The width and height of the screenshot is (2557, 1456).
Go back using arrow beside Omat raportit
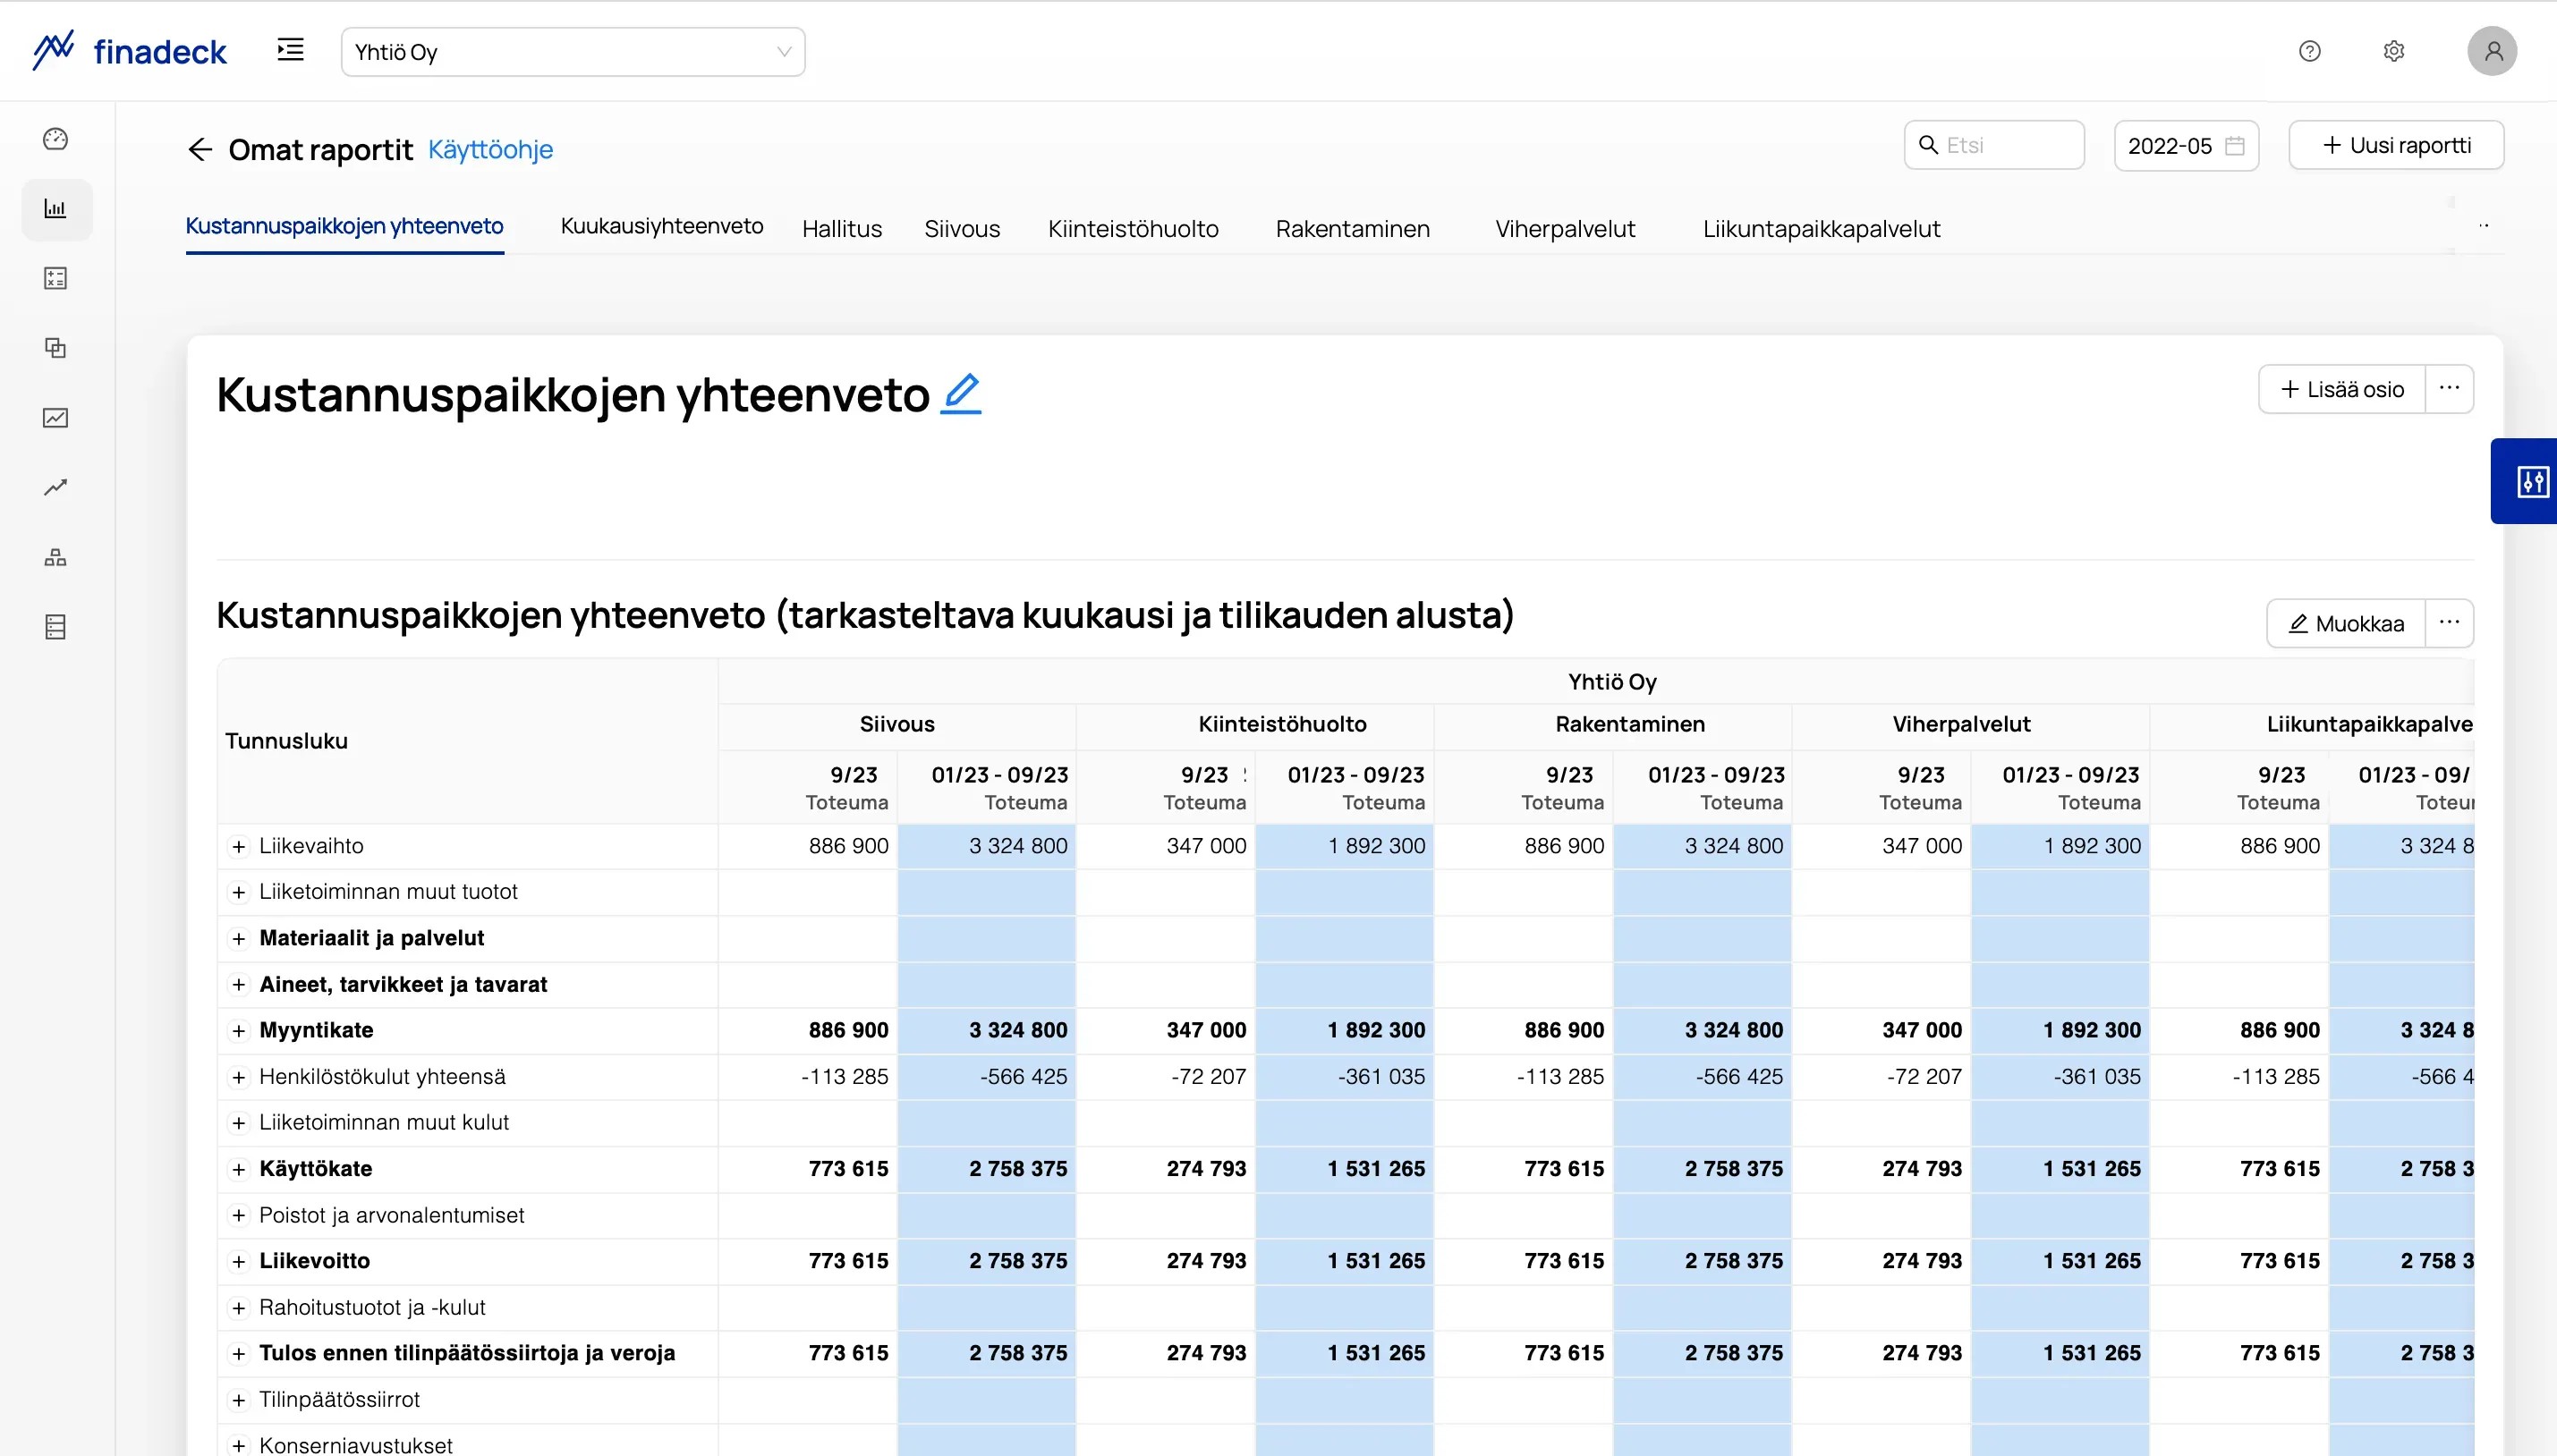(200, 149)
